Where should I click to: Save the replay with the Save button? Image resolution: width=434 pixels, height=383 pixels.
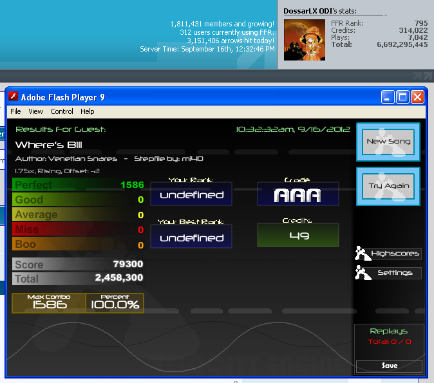(389, 366)
